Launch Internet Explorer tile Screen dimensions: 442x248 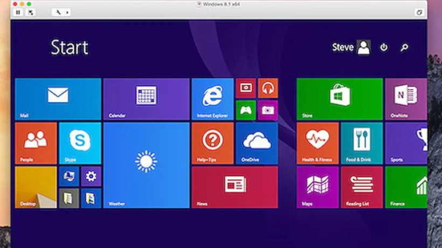212,99
